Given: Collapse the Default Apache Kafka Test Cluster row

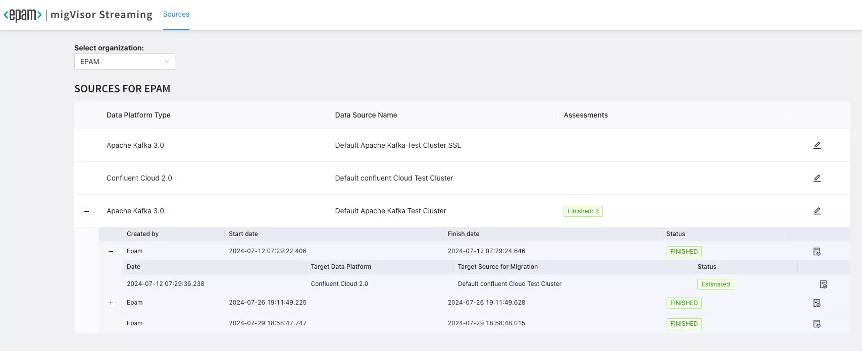Looking at the screenshot, I should coord(86,211).
